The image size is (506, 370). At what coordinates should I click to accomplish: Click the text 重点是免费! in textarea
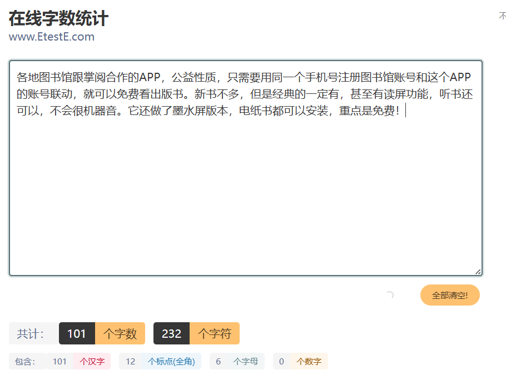[370, 111]
